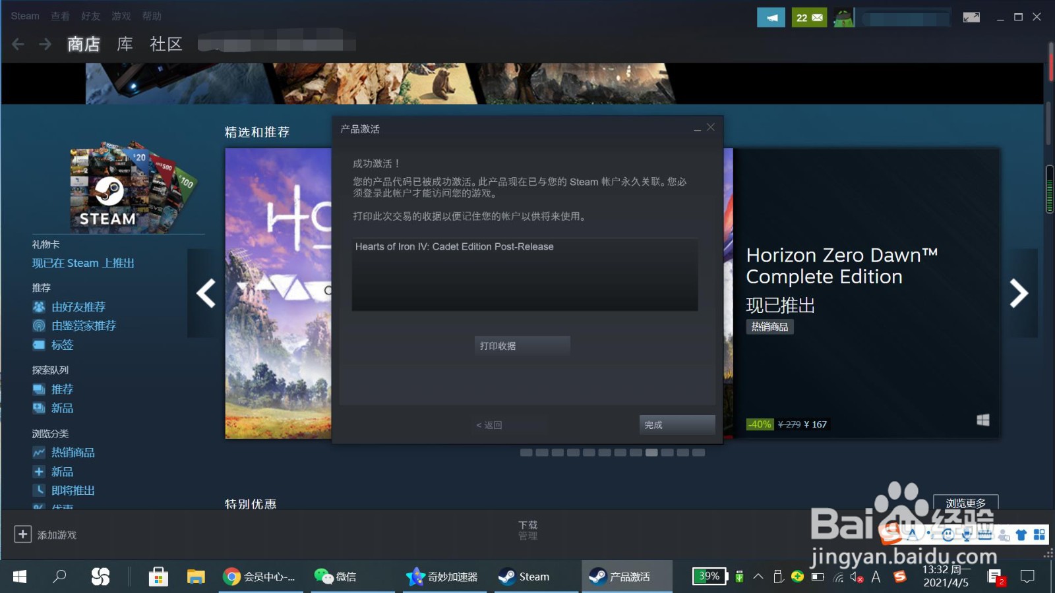Open 现已在 Steam 上推出 link
Viewport: 1055px width, 593px height.
click(83, 263)
